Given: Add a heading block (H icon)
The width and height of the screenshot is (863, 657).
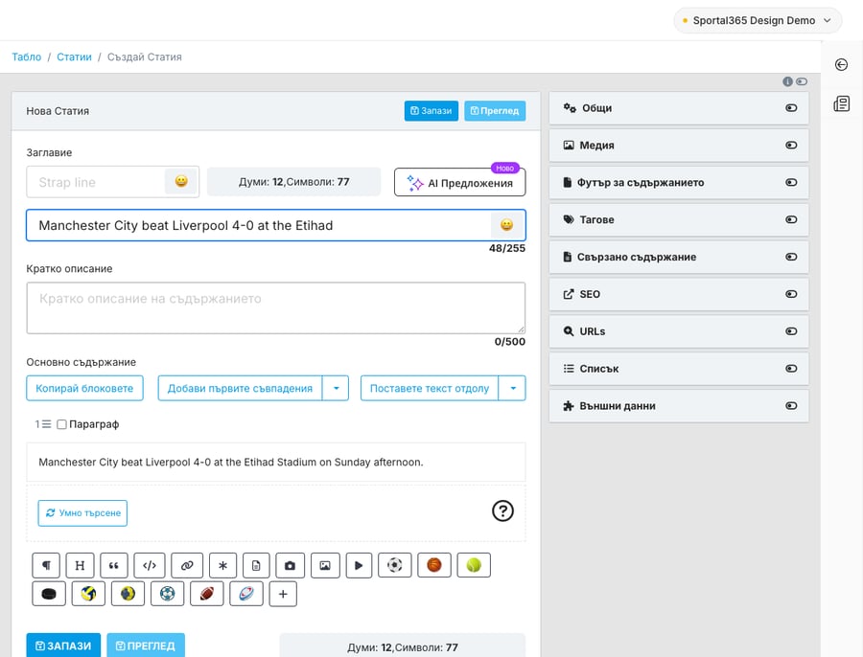Looking at the screenshot, I should 80,565.
